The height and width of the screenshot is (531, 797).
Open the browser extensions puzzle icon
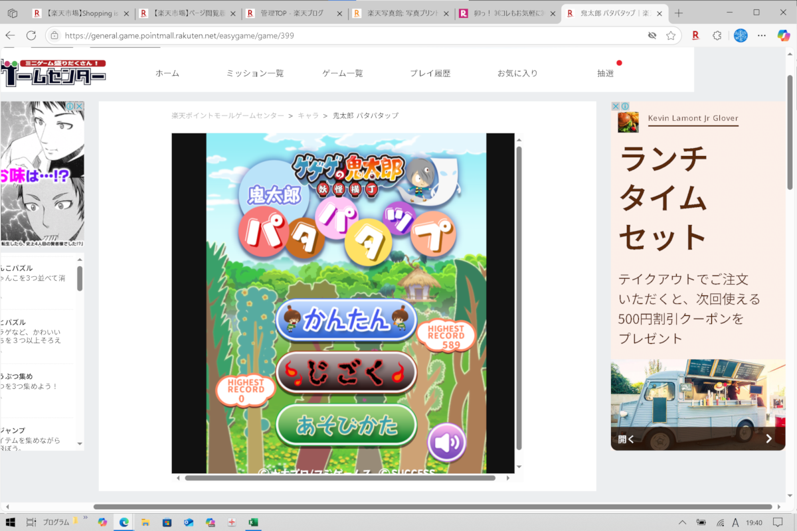click(717, 36)
